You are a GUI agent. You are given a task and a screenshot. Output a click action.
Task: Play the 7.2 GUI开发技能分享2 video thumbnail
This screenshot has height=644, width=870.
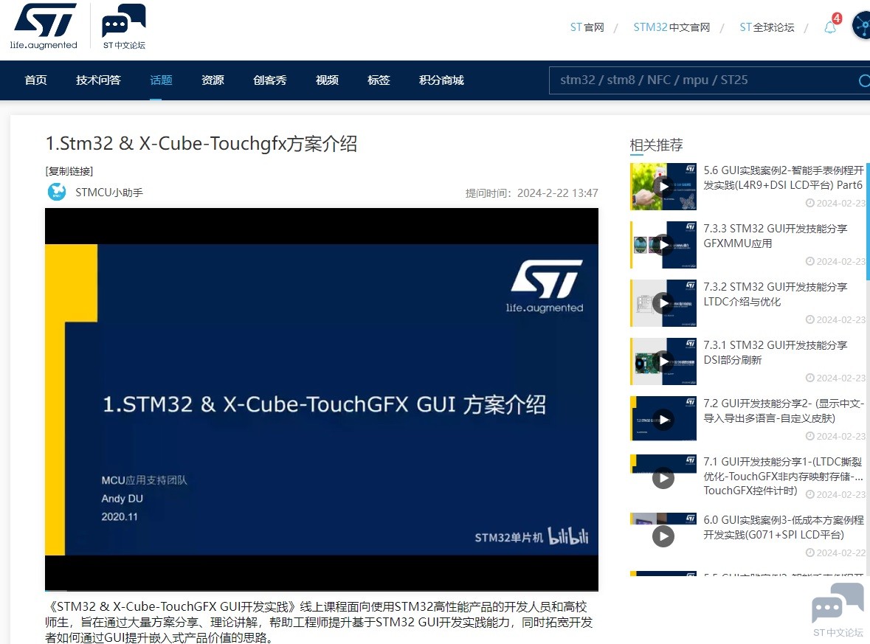point(663,419)
